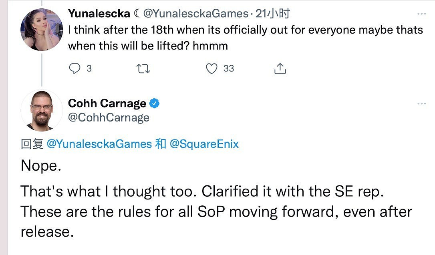Image resolution: width=435 pixels, height=255 pixels.
Task: Click the 21小时 timestamp
Action: [x=273, y=14]
